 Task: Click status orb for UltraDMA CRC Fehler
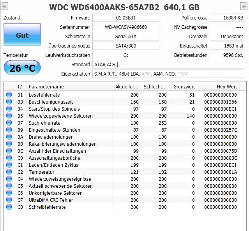pos(9,200)
